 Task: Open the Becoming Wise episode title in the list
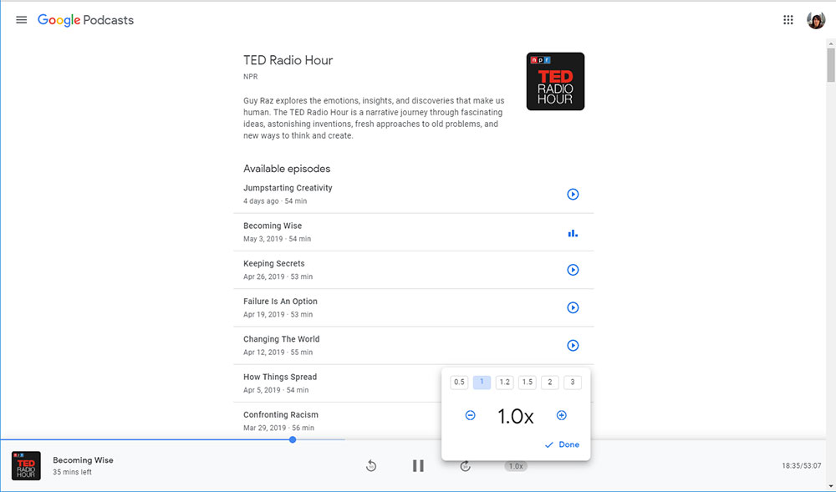click(273, 226)
